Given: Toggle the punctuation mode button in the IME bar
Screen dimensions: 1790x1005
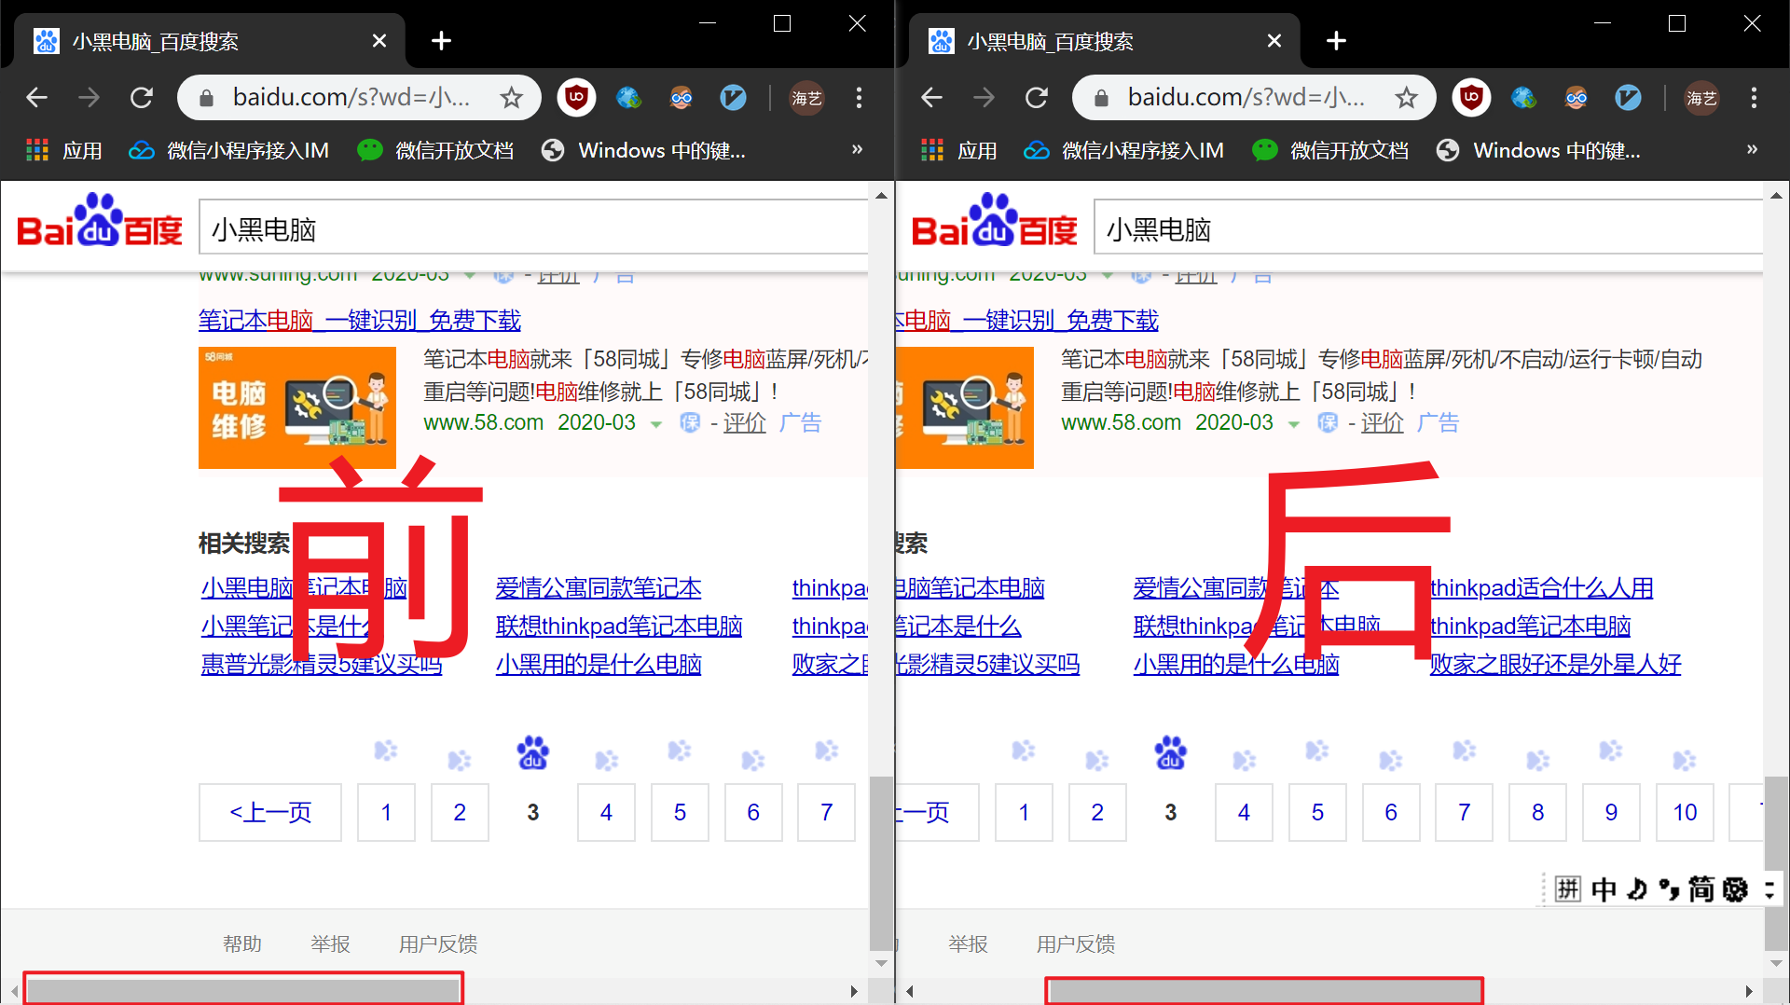Looking at the screenshot, I should [1669, 889].
